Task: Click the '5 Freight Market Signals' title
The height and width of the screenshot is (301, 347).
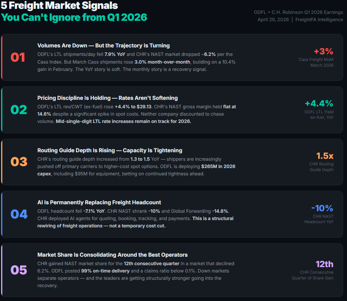Action: pos(59,5)
